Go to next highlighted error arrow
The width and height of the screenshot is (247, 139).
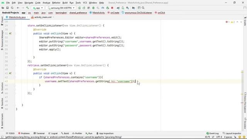[x=241, y=22]
